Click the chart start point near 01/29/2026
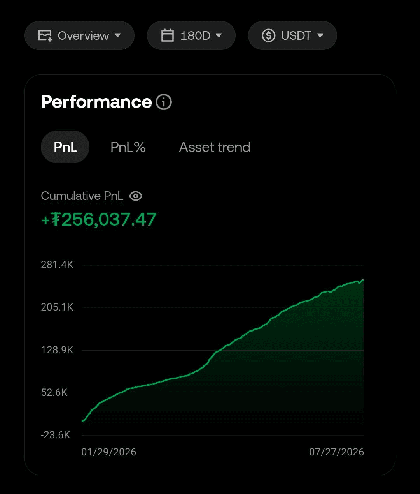The image size is (420, 494). coord(82,421)
